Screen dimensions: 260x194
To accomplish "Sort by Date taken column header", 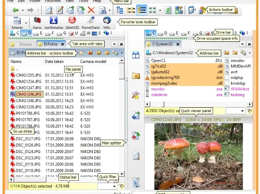I will coord(54,62).
